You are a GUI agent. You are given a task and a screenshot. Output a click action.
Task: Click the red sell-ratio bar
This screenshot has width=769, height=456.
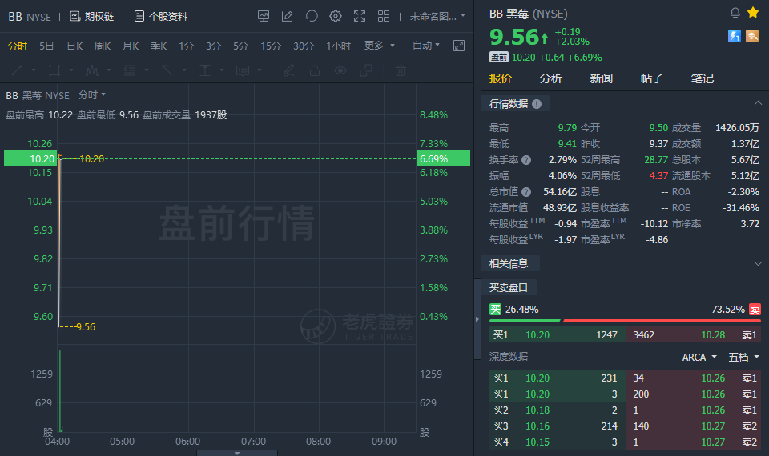point(662,320)
